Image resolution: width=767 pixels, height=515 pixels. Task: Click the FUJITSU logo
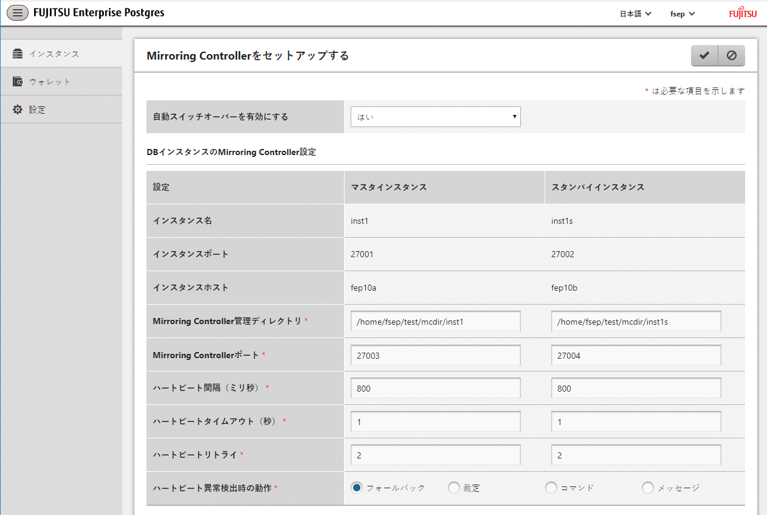(743, 13)
